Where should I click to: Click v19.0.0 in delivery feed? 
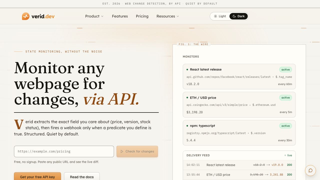click(x=277, y=165)
